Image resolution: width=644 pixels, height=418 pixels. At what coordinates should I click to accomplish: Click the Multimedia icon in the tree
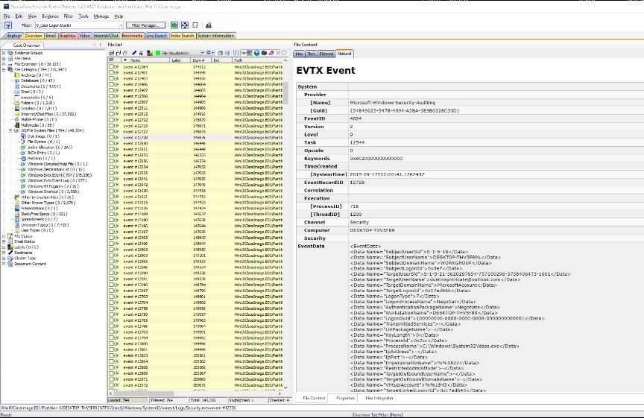tap(17, 125)
